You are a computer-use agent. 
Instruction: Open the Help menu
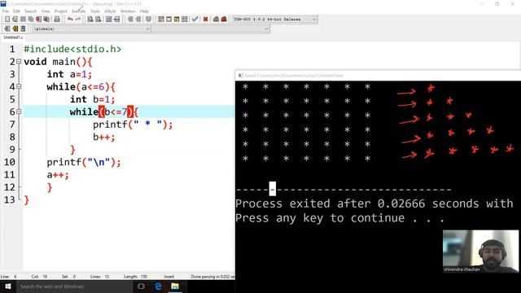point(144,11)
